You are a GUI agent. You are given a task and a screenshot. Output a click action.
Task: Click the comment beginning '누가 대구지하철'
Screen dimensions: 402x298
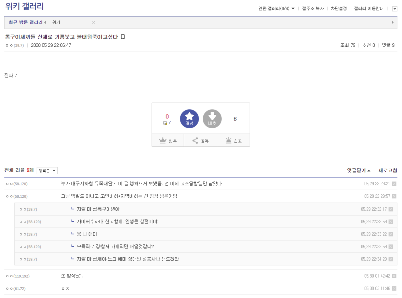click(x=141, y=184)
